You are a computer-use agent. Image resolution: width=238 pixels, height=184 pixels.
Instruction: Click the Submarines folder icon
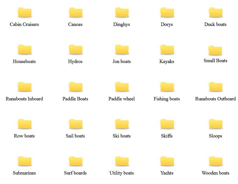point(24,161)
